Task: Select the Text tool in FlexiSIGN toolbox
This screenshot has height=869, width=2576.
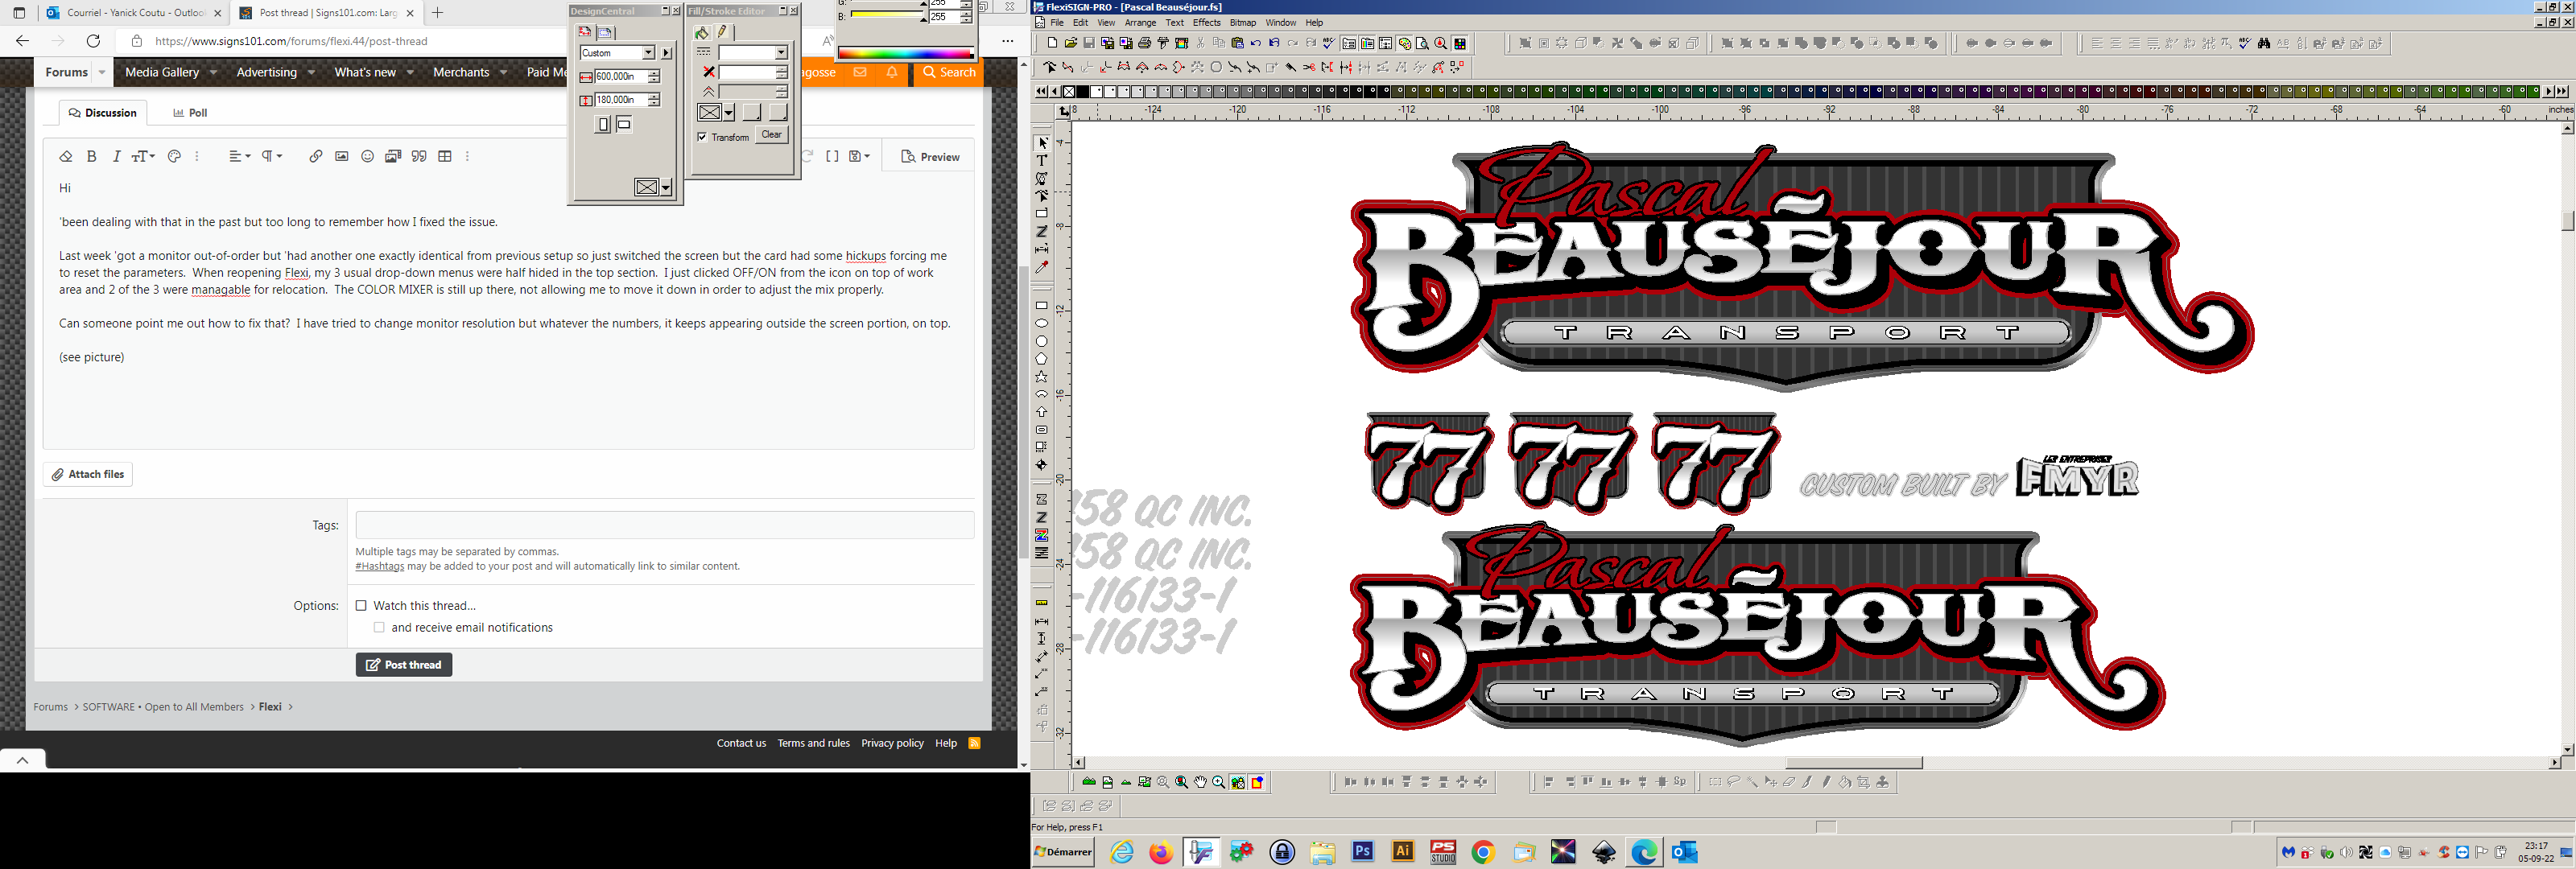Action: point(1042,161)
